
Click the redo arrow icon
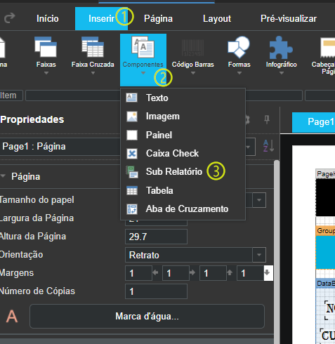point(10,18)
